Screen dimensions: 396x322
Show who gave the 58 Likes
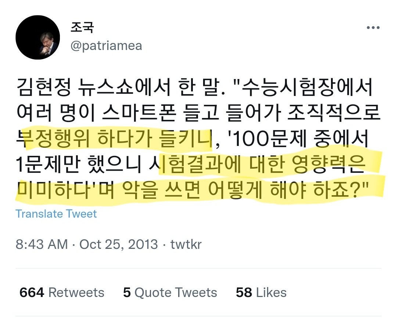point(261,293)
